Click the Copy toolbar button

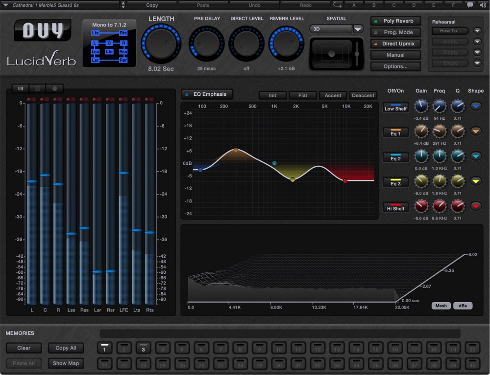point(152,5)
